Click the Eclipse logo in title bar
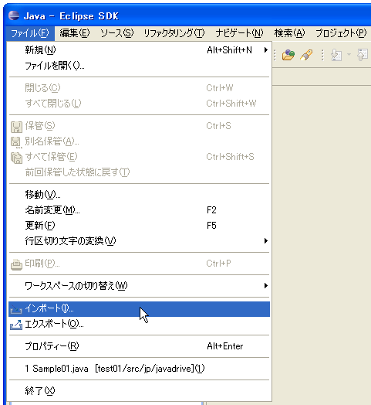371x405 pixels. (14, 15)
